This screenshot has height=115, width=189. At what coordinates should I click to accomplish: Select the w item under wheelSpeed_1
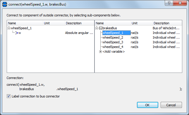[20, 33]
